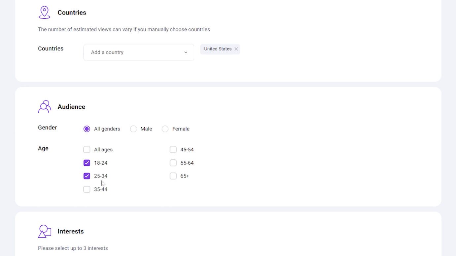
Task: Click the chevron in the country selector
Action: coord(186,52)
